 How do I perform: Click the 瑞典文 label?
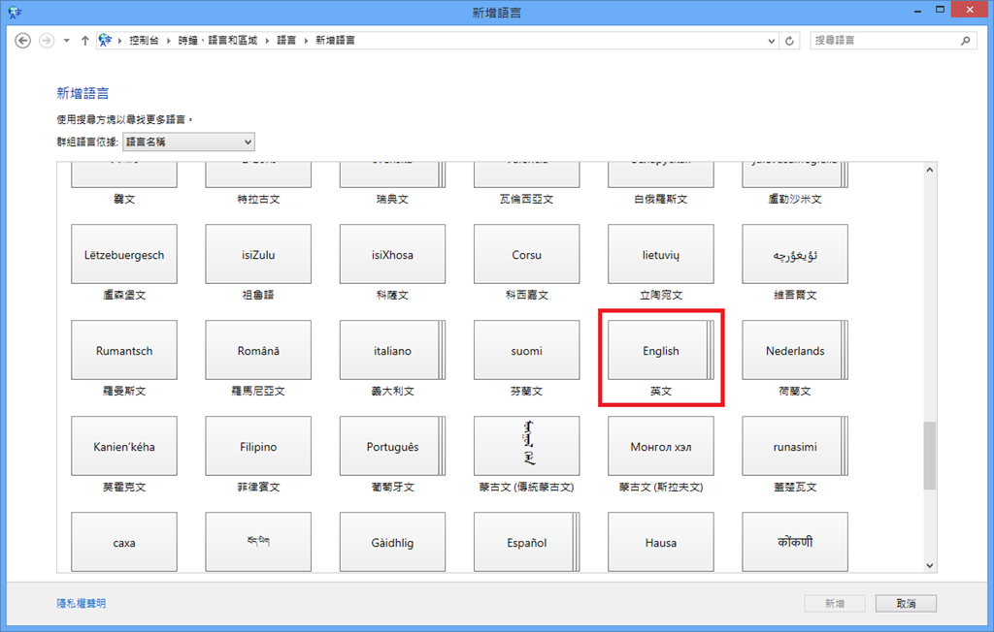coord(392,200)
